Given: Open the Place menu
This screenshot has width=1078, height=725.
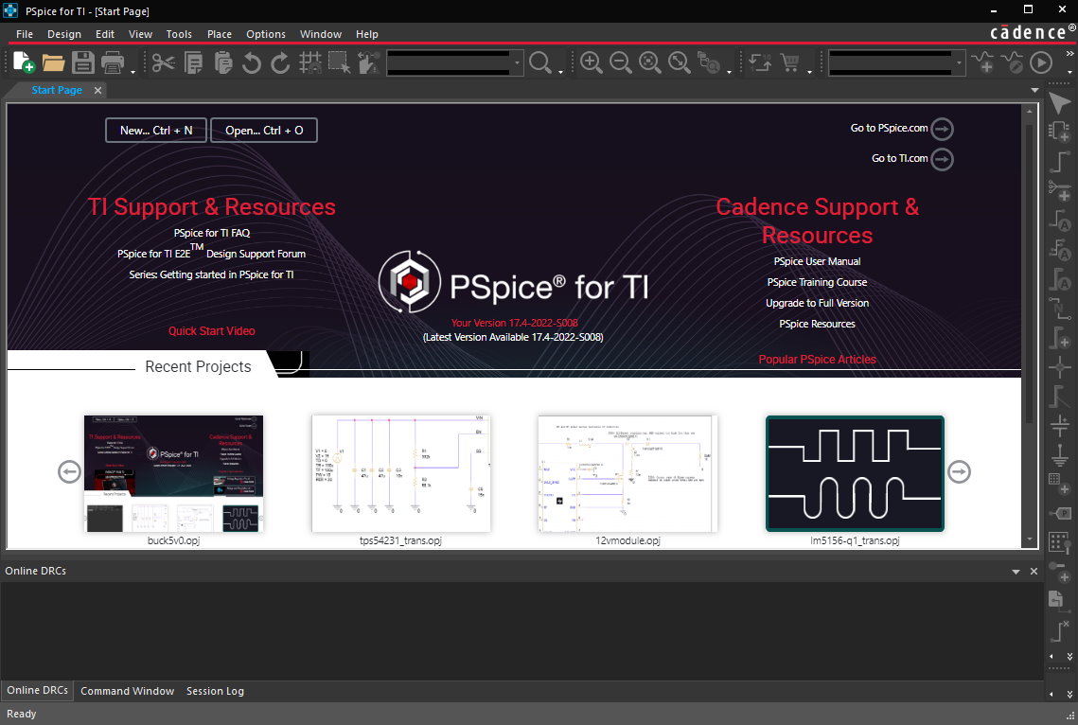Looking at the screenshot, I should click(x=220, y=34).
